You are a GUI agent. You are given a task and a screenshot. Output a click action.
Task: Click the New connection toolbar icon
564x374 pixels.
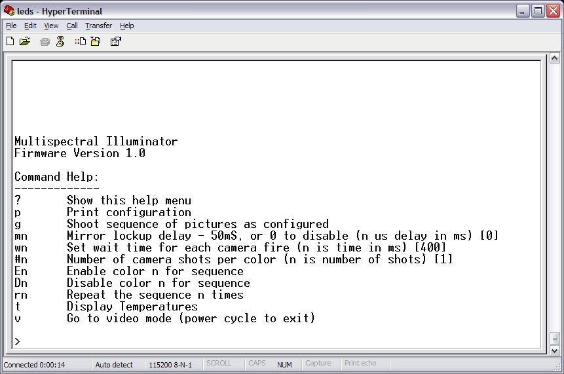click(10, 41)
